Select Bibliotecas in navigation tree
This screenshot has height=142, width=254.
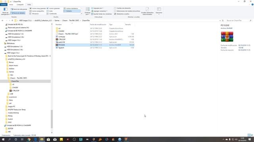(x=11, y=43)
